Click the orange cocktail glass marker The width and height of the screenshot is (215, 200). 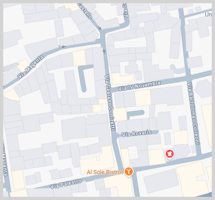click(x=129, y=172)
